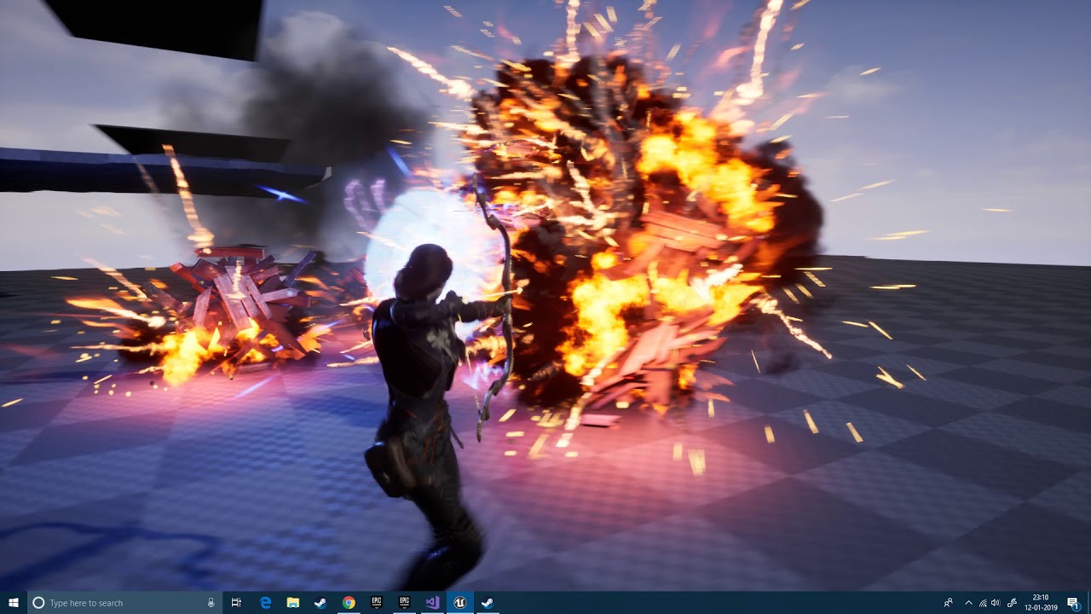The width and height of the screenshot is (1091, 614).
Task: Open the clock showing 23:10
Action: point(1041,603)
